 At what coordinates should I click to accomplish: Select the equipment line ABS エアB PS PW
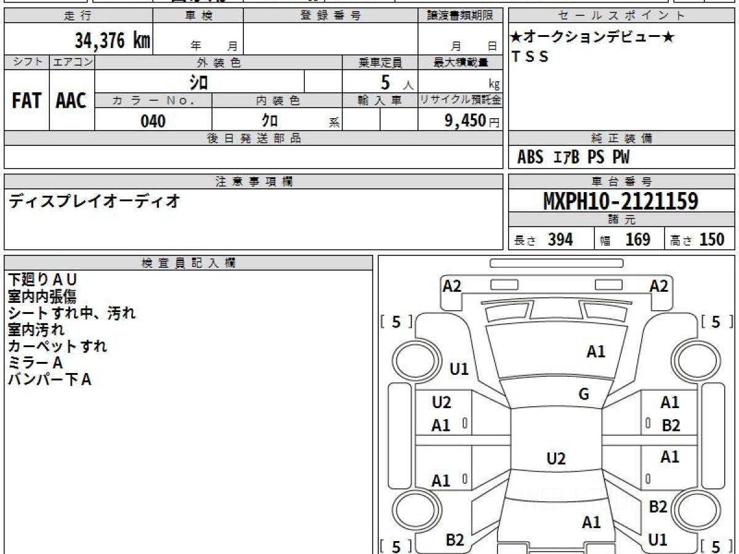pyautogui.click(x=573, y=158)
